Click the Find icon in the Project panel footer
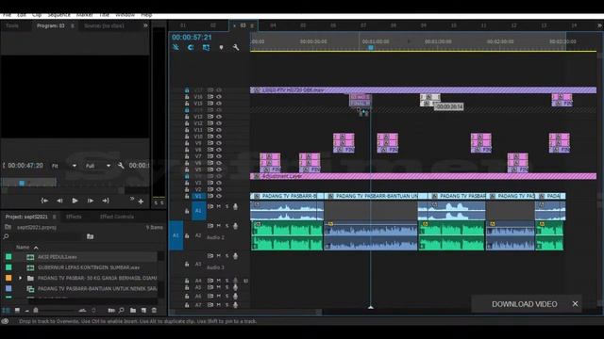 (x=122, y=310)
